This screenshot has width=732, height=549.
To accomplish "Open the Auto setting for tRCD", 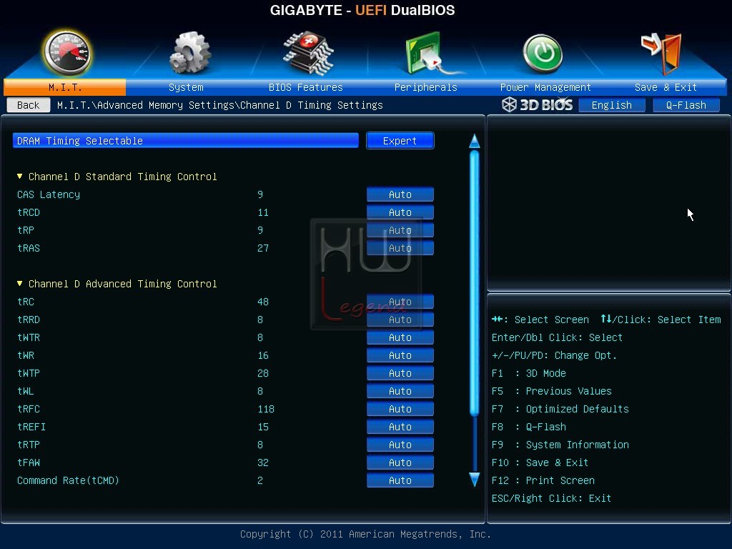I will (400, 212).
